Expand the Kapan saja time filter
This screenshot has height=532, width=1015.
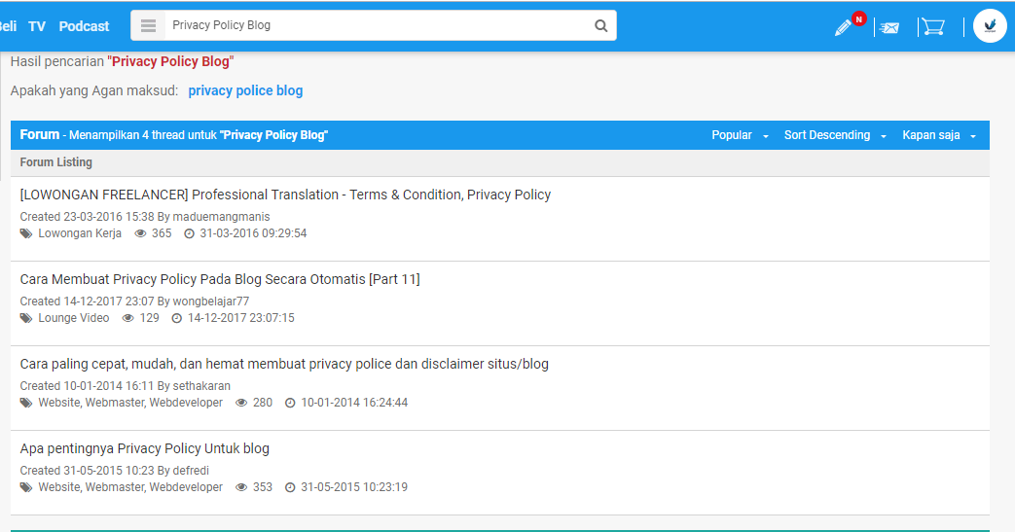(x=939, y=135)
